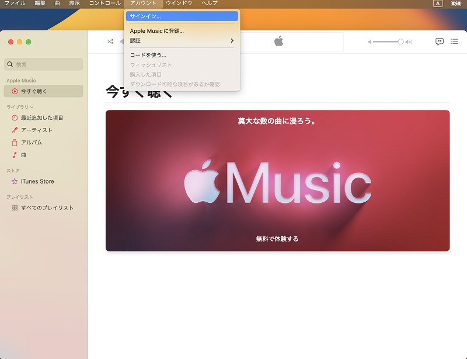Image resolution: width=467 pixels, height=359 pixels.
Task: Open the 表示 menu
Action: coord(75,4)
